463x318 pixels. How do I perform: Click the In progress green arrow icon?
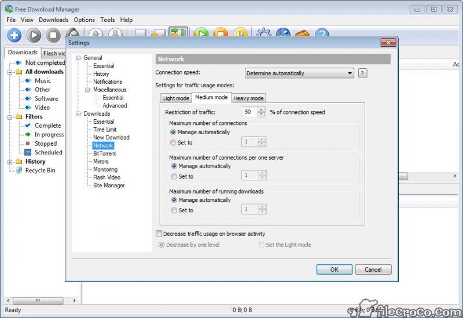pos(28,134)
